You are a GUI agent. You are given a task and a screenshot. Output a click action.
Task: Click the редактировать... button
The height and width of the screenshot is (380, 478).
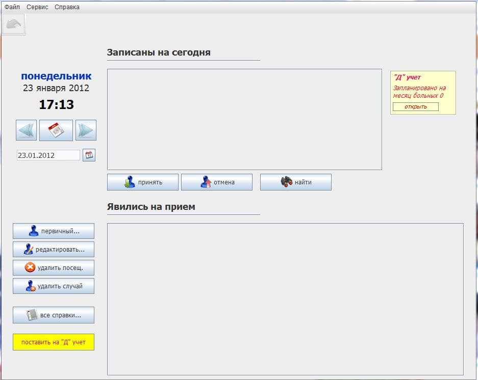[x=54, y=250]
